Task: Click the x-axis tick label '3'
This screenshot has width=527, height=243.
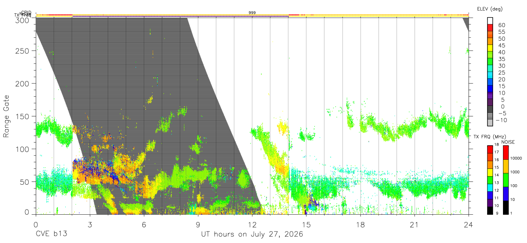Action: (90, 224)
